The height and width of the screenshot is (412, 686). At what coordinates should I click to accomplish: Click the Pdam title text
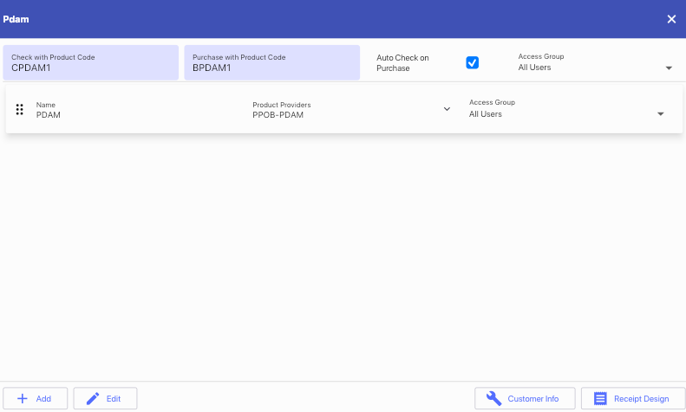16,19
